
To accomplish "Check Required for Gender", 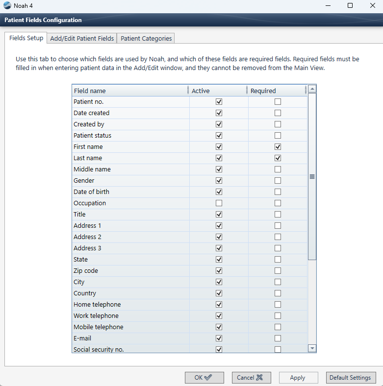I will pos(278,180).
